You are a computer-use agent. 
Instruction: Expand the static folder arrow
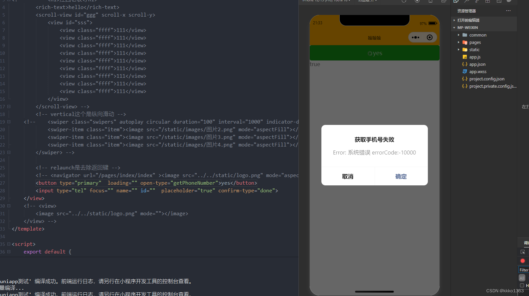coord(458,49)
